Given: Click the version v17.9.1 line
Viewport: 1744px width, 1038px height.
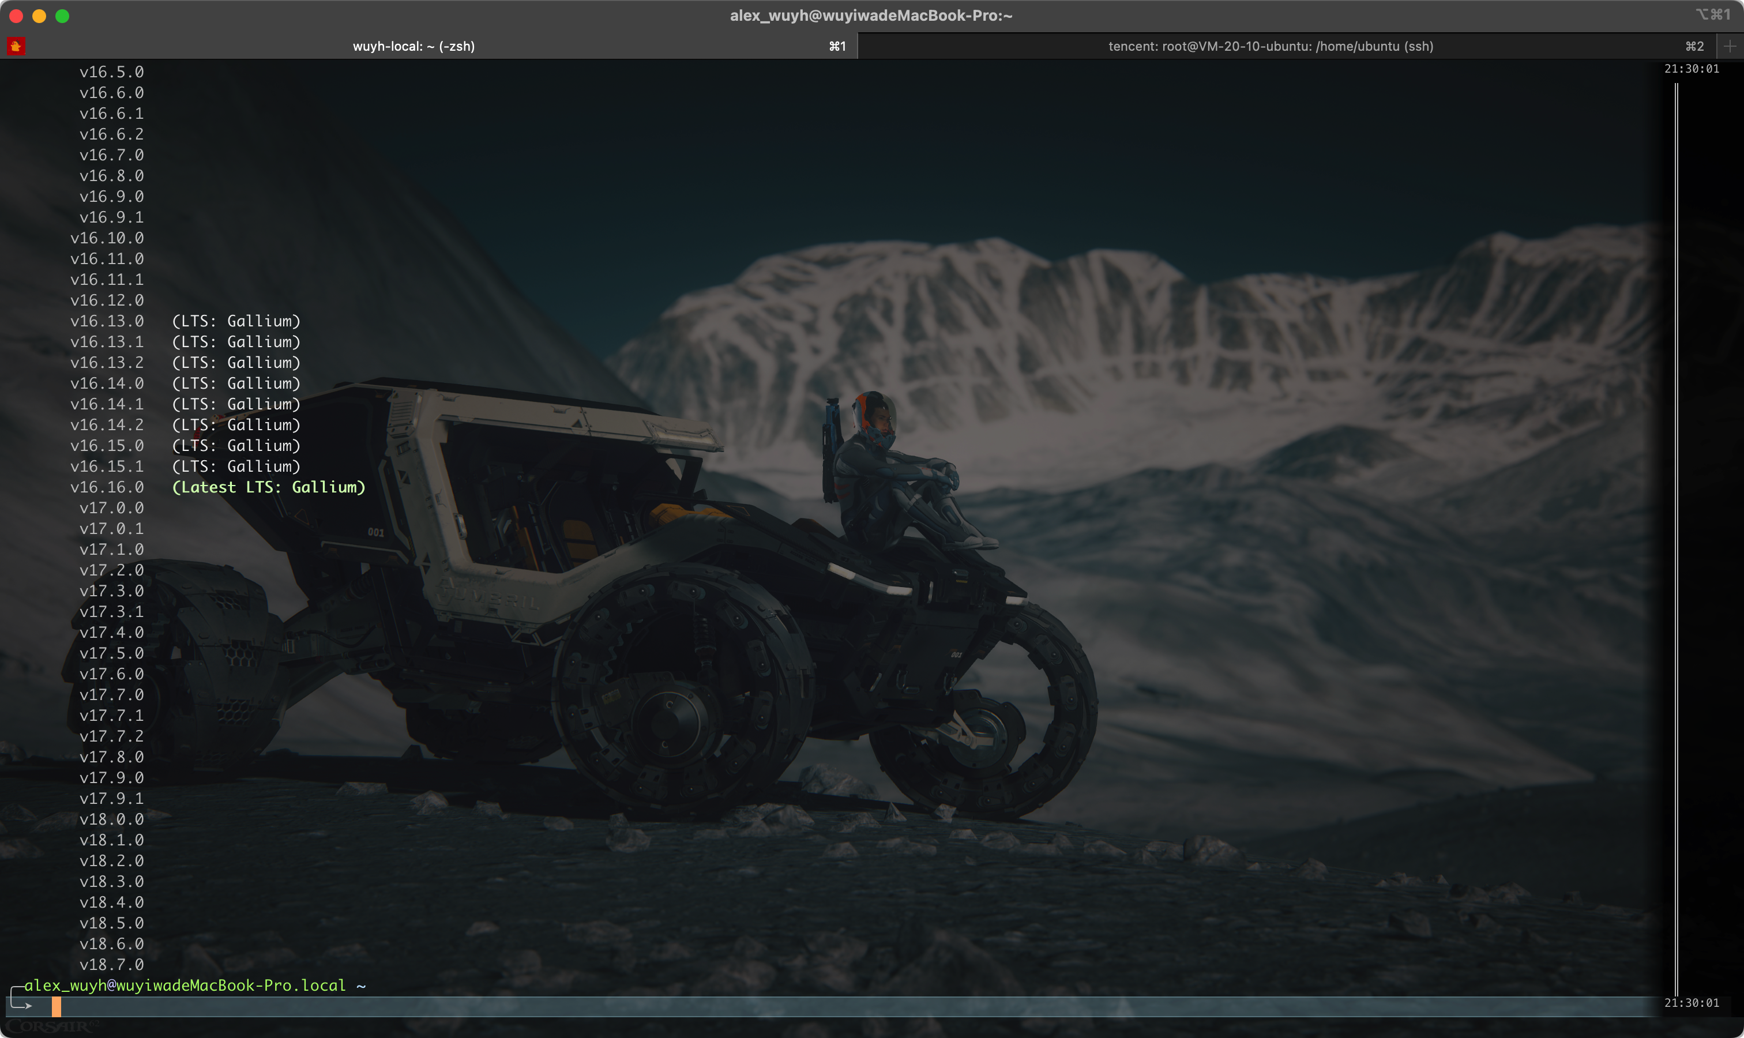Looking at the screenshot, I should point(111,798).
